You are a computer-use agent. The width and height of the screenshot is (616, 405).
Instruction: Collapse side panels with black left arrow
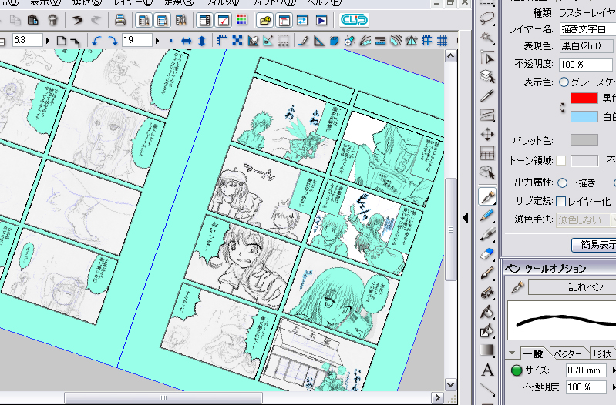point(466,218)
